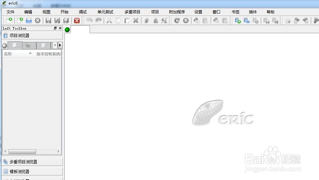Click the Save All floppy icon

tap(66, 21)
